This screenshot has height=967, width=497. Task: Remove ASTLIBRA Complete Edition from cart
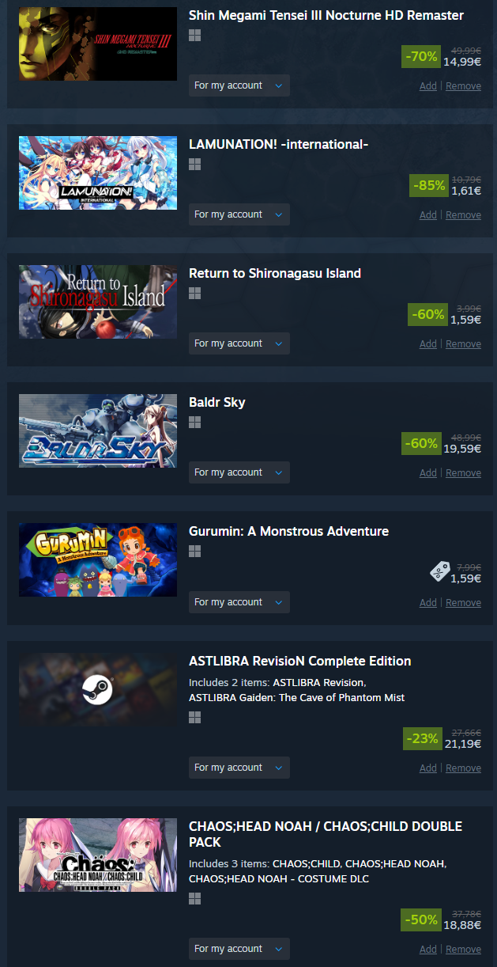[x=463, y=768]
